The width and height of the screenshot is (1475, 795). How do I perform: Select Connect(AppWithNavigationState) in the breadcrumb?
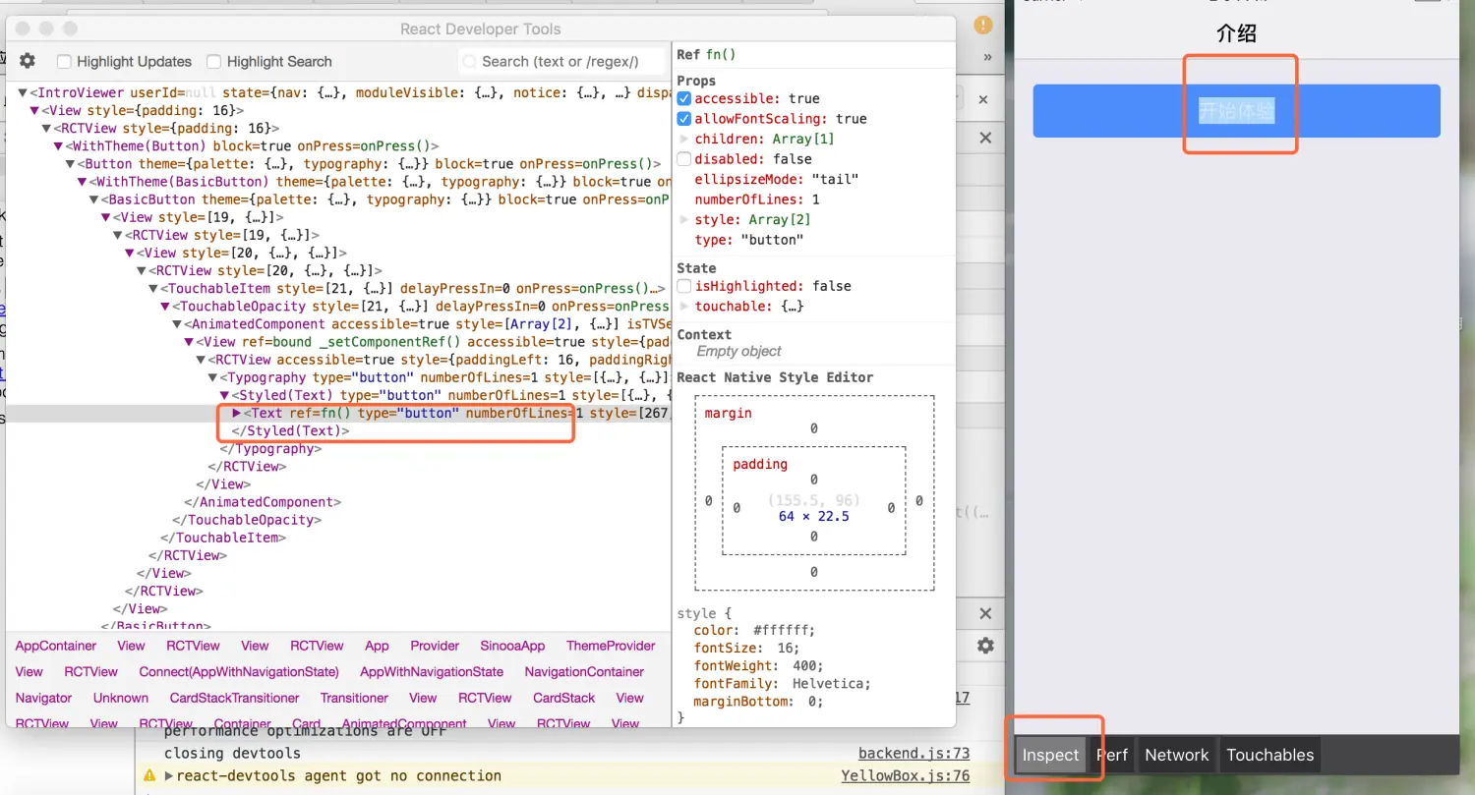239,672
